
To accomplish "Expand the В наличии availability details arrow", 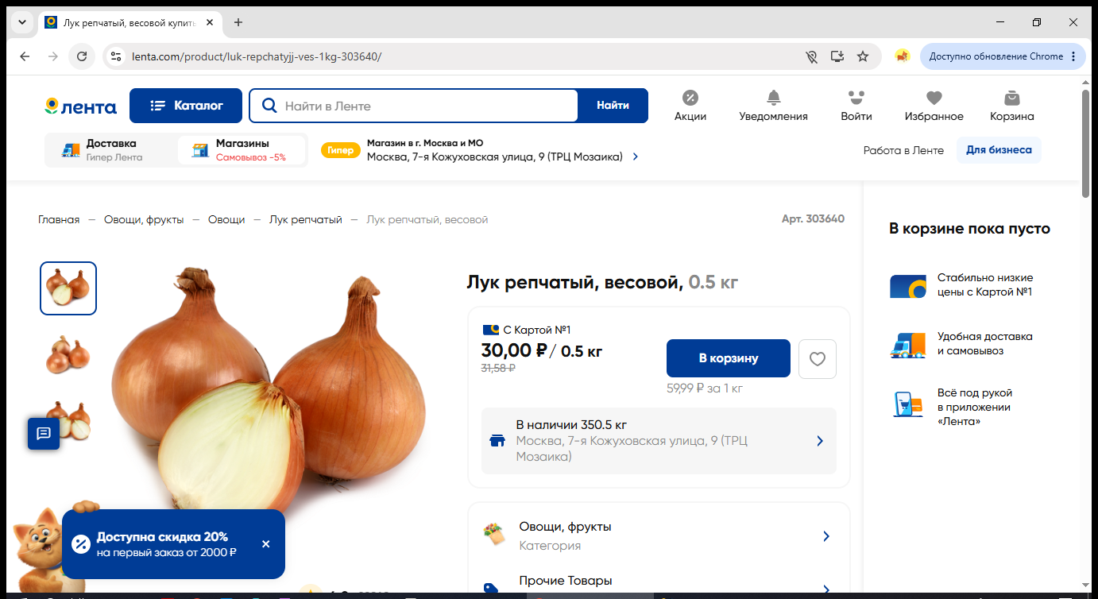I will [x=820, y=441].
